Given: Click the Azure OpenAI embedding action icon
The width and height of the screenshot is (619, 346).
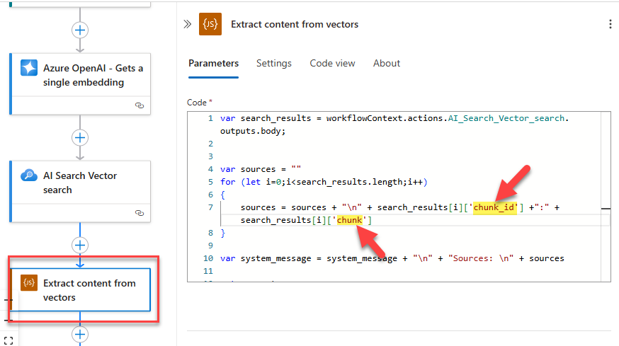Looking at the screenshot, I should click(29, 68).
